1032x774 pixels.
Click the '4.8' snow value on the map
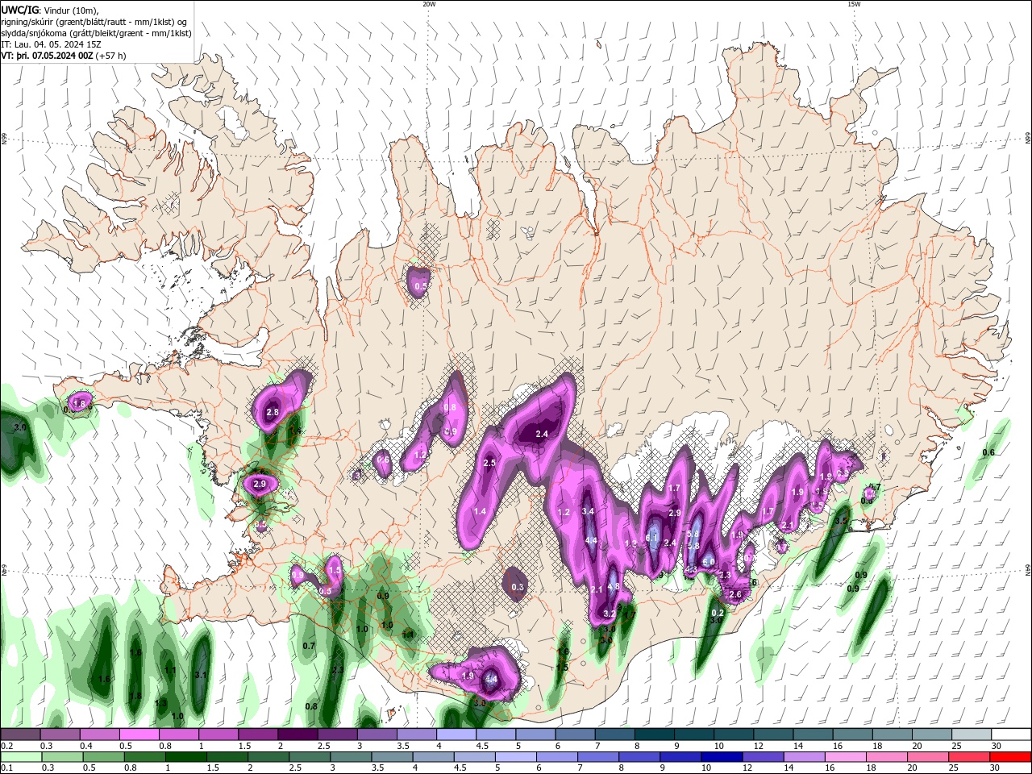[614, 586]
